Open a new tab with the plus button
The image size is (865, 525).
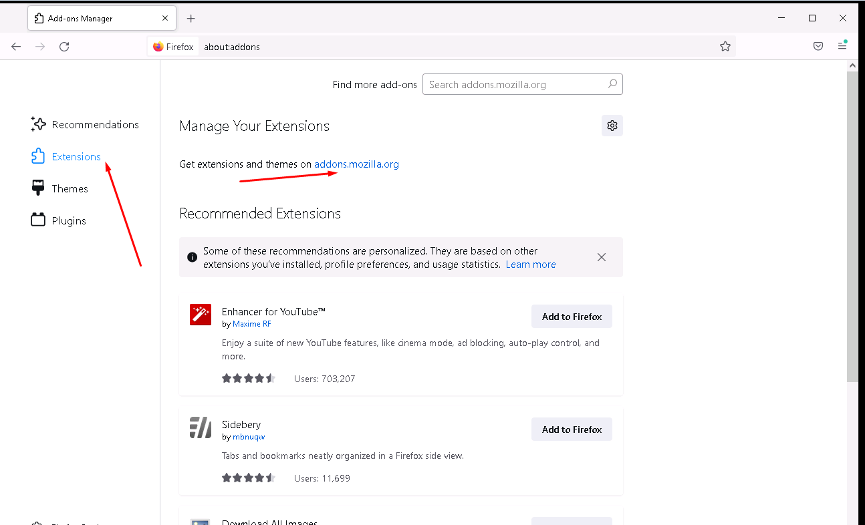pos(191,19)
